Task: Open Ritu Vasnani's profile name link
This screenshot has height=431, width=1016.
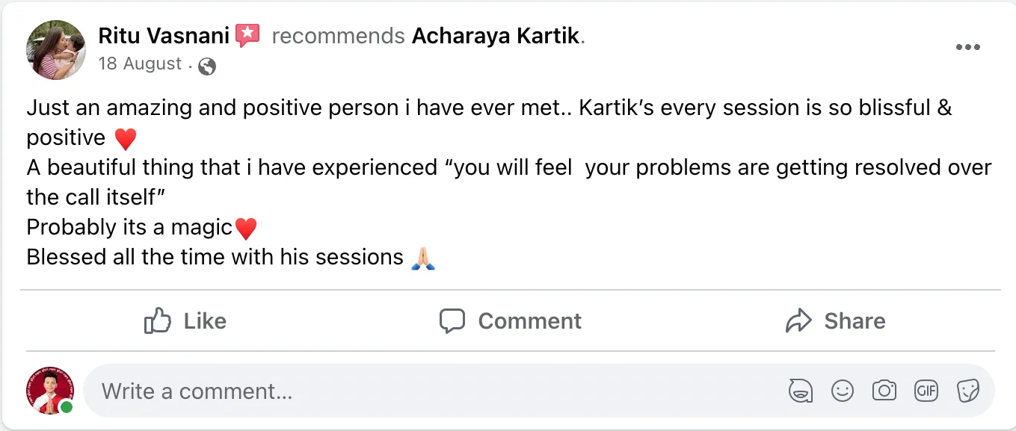Action: point(164,35)
